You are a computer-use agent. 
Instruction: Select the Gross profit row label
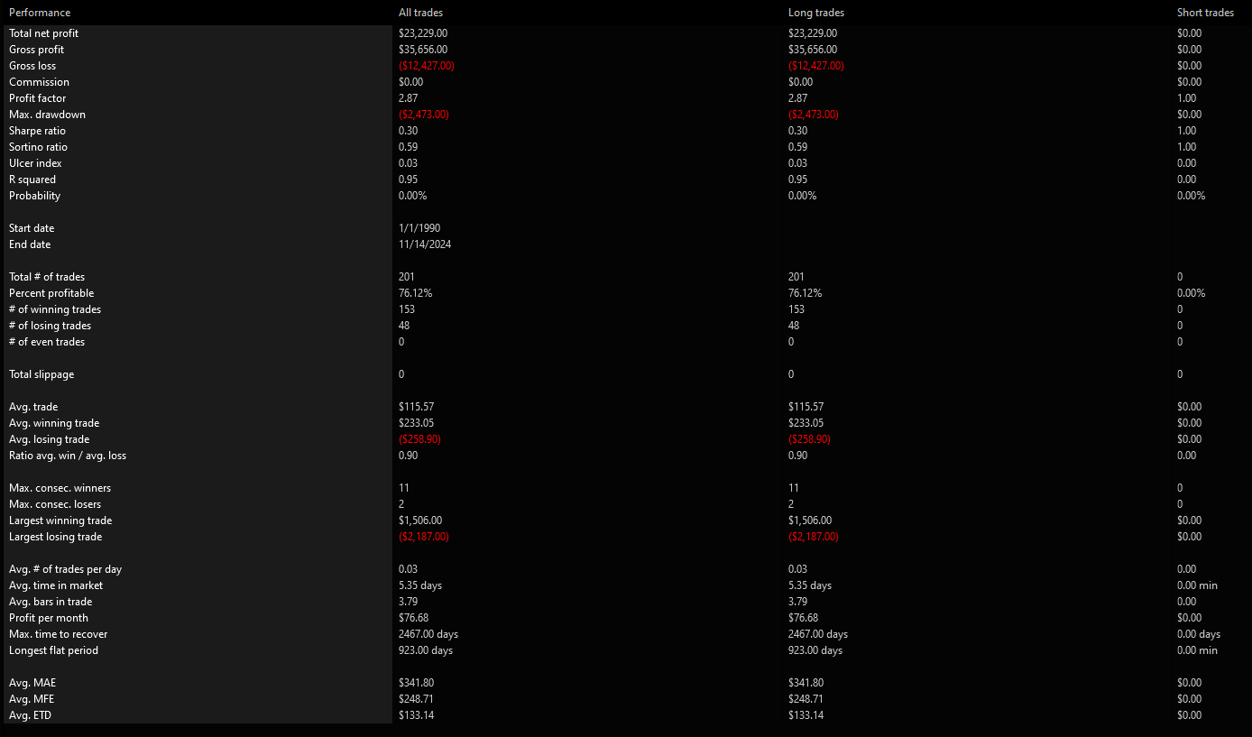click(x=36, y=50)
